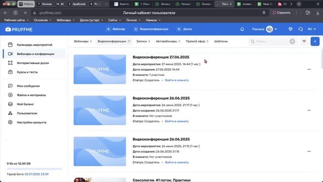Switch to the Вебинары tab
This screenshot has height=182, width=323.
pos(83,41)
